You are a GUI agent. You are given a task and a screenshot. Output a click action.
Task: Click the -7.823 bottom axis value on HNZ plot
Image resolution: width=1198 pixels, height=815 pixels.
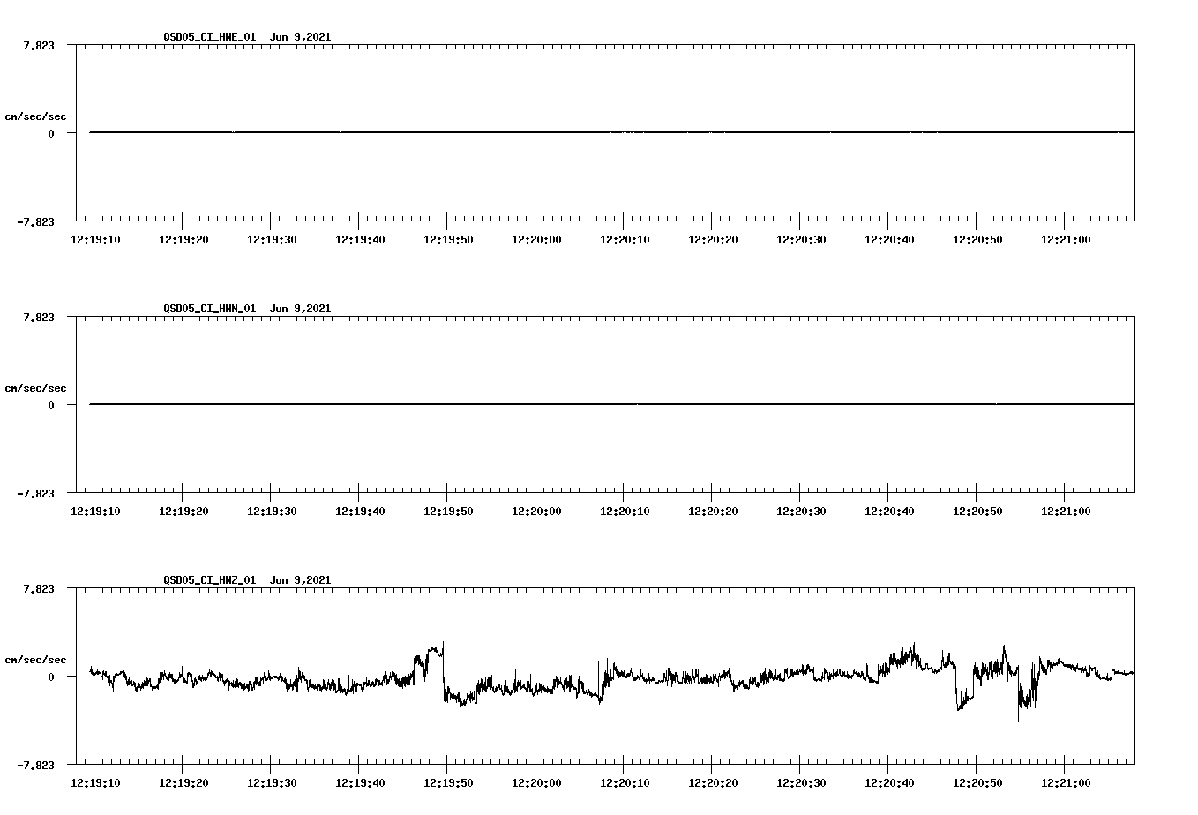35,766
